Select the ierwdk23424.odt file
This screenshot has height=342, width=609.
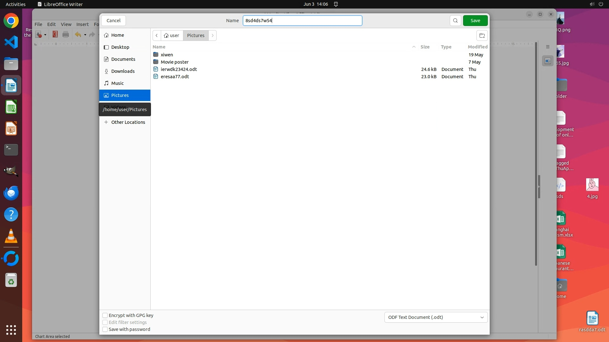(179, 69)
